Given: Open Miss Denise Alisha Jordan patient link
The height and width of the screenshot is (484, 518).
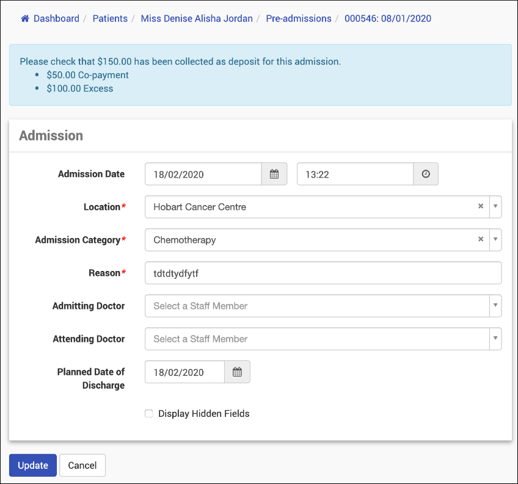Looking at the screenshot, I should pyautogui.click(x=197, y=18).
